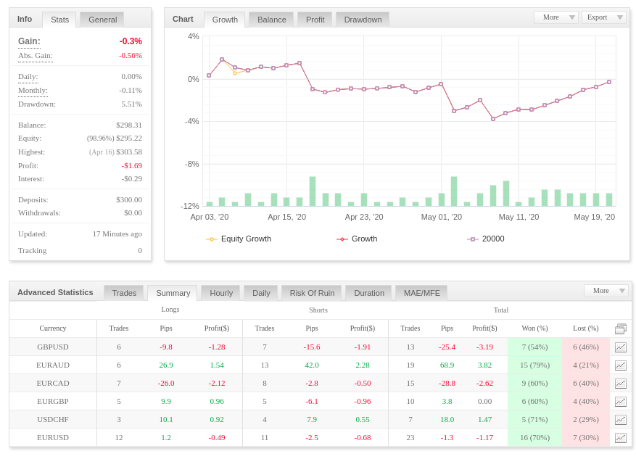Viewport: 636px width, 459px height.
Task: Open the Export dropdown
Action: (604, 17)
